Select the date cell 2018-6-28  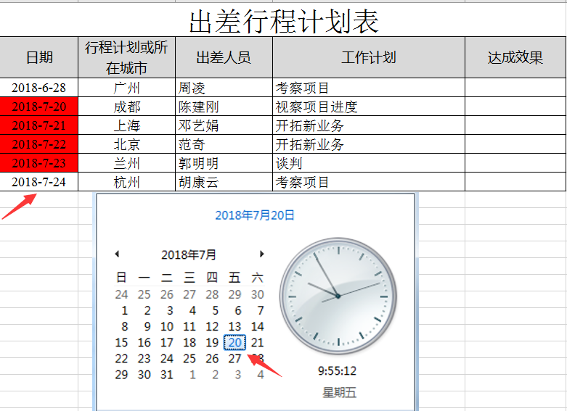click(x=39, y=88)
